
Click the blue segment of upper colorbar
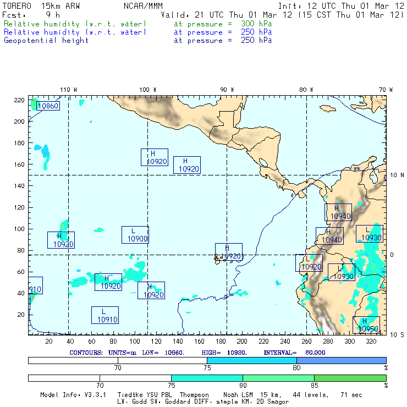point(341,360)
